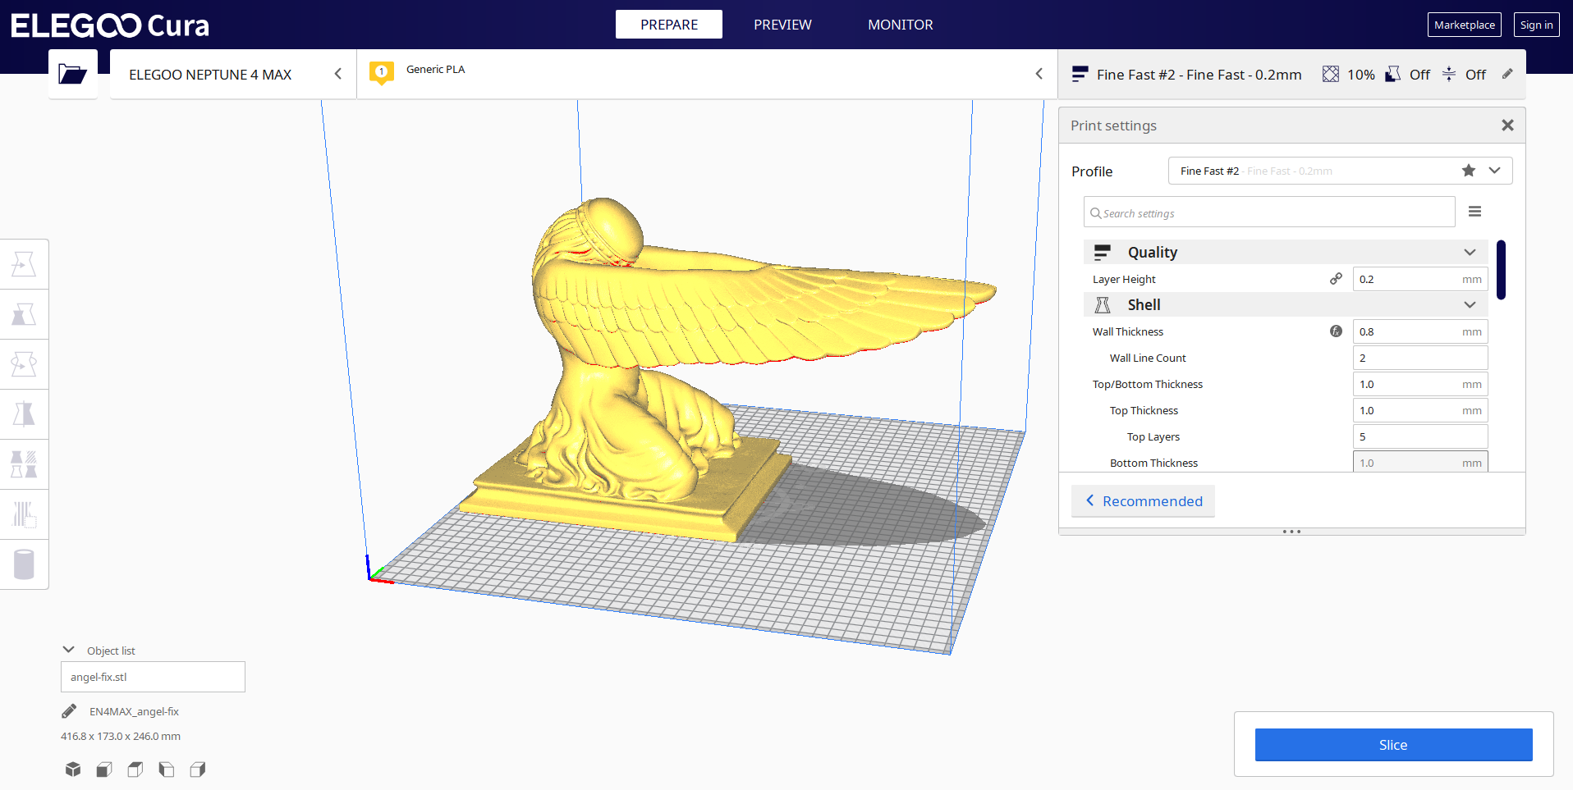Image resolution: width=1573 pixels, height=790 pixels.
Task: Edit the Layer Height value field
Action: click(x=1420, y=279)
